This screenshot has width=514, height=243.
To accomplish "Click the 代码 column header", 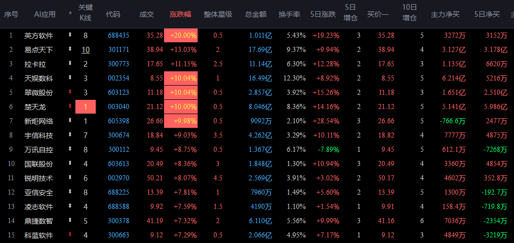I will click(x=113, y=14).
